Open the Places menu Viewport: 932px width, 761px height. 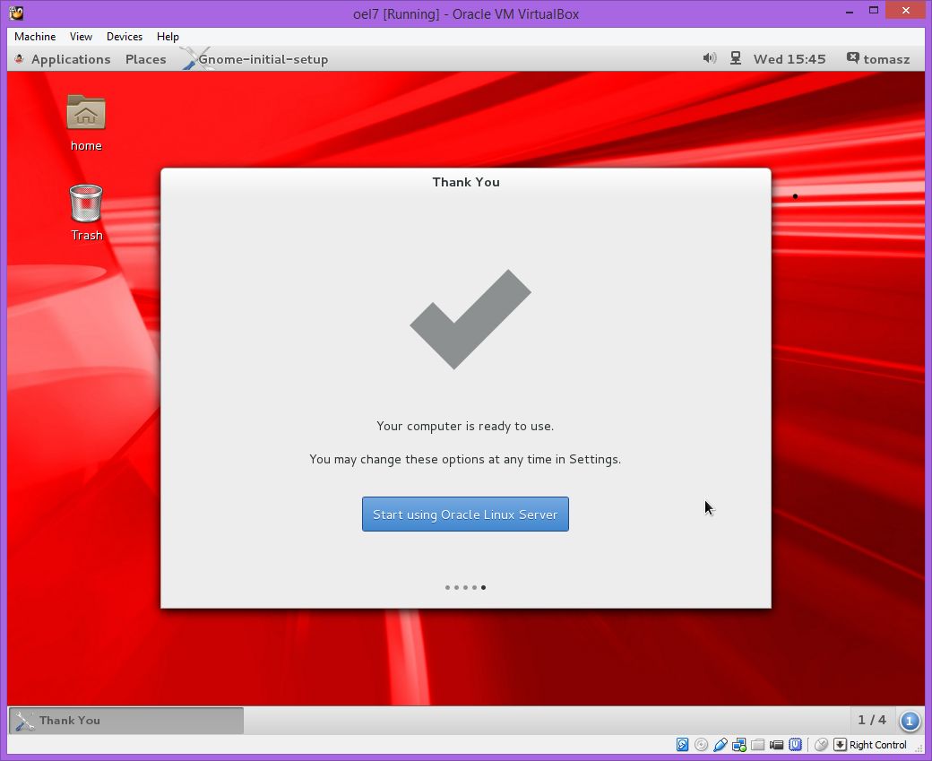pyautogui.click(x=145, y=59)
